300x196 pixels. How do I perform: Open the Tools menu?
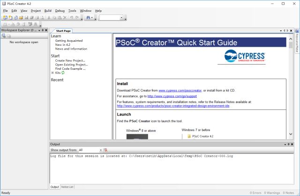(72, 11)
